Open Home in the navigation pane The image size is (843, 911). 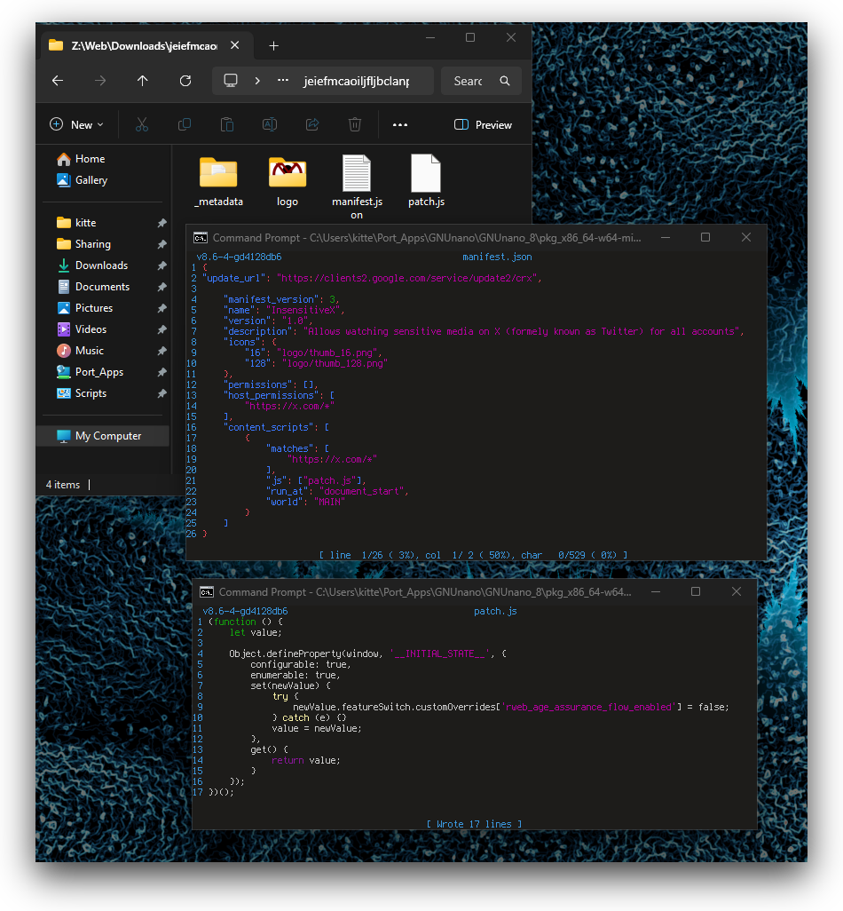tap(82, 159)
